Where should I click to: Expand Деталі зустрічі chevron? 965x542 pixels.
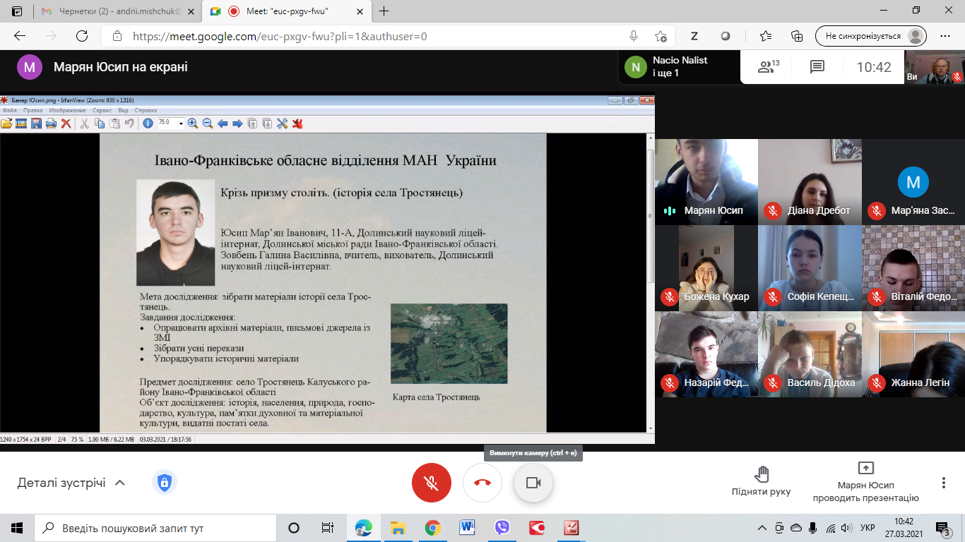[120, 483]
